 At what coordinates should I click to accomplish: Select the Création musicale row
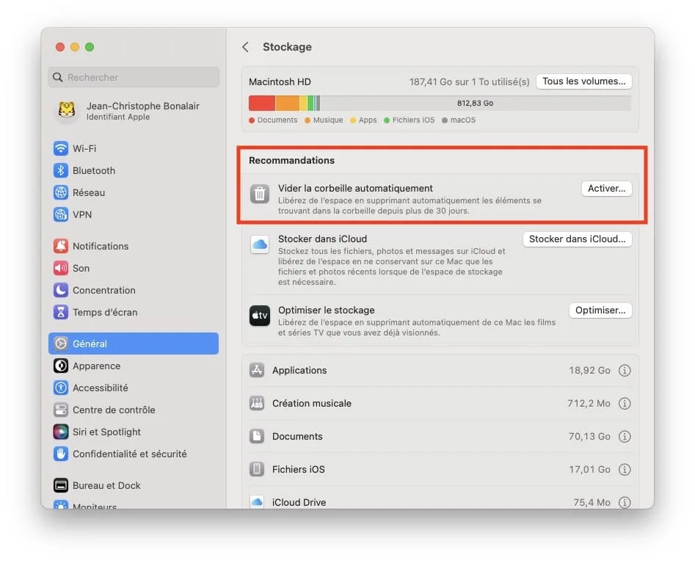pyautogui.click(x=440, y=404)
